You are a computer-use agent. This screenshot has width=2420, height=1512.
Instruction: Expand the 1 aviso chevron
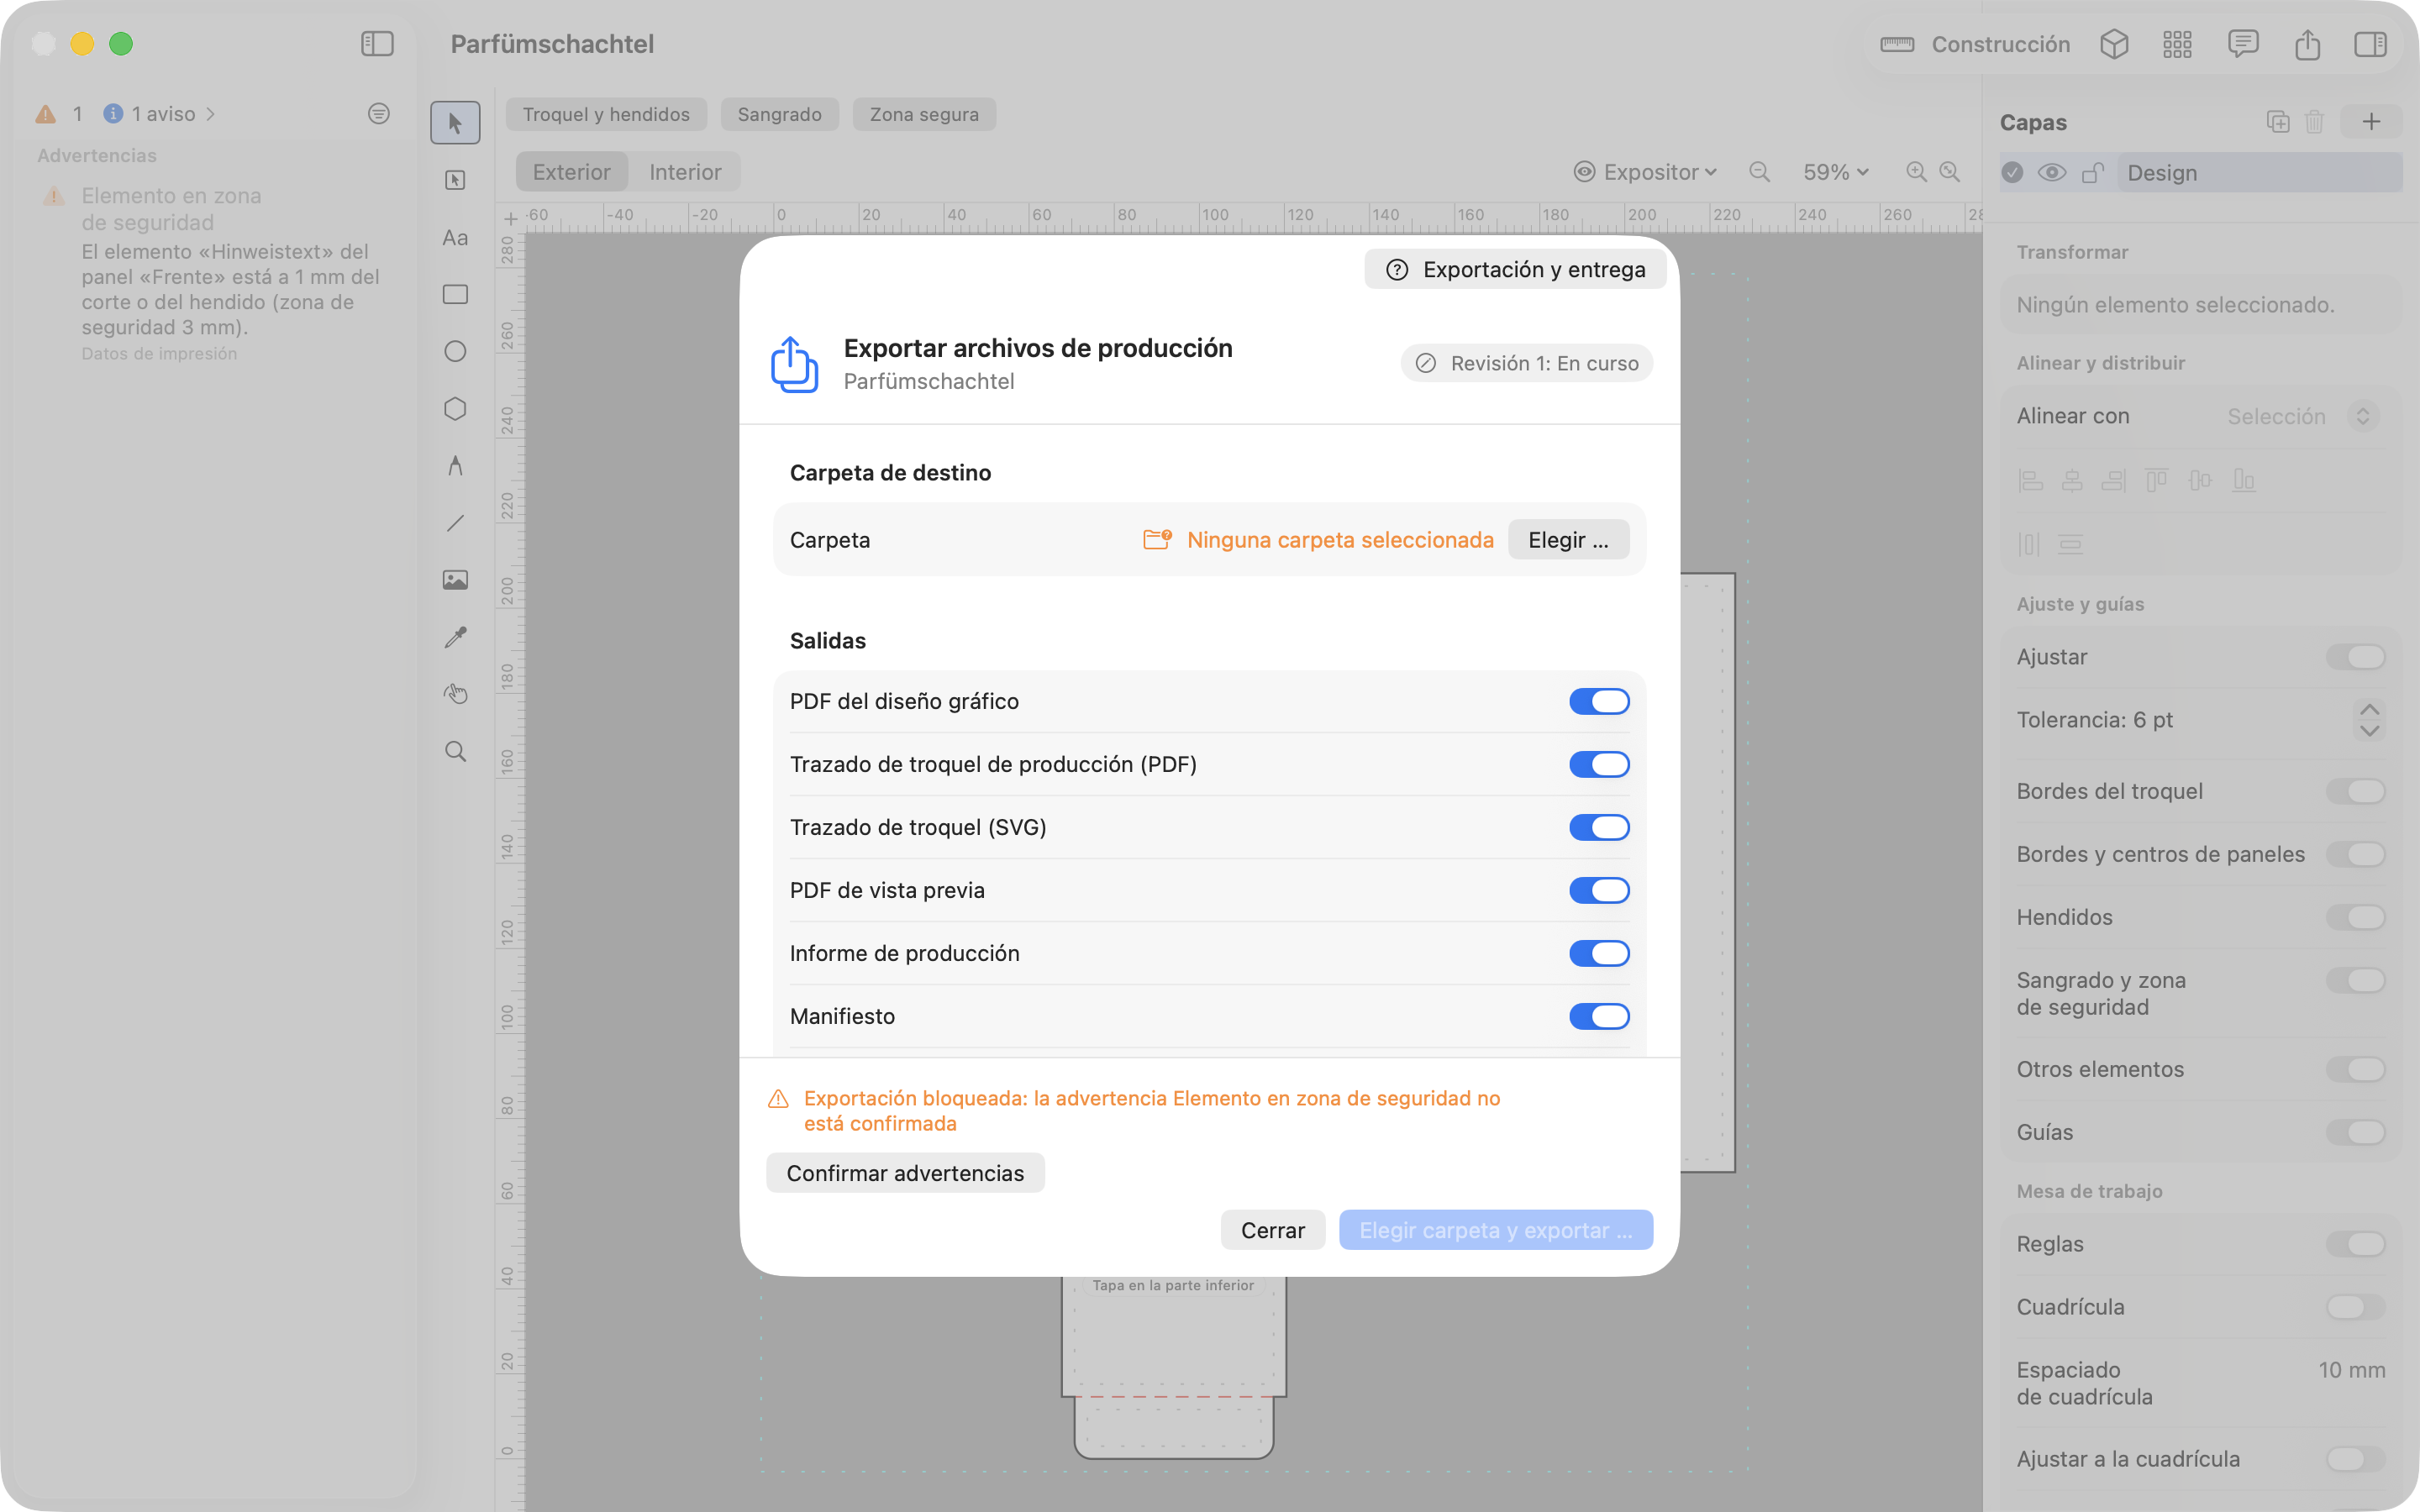coord(211,114)
